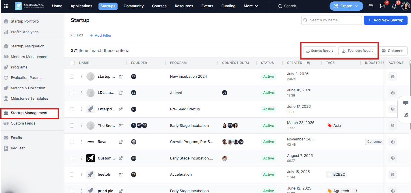Check the box for LDL startup row
The height and width of the screenshot is (193, 411).
72,93
